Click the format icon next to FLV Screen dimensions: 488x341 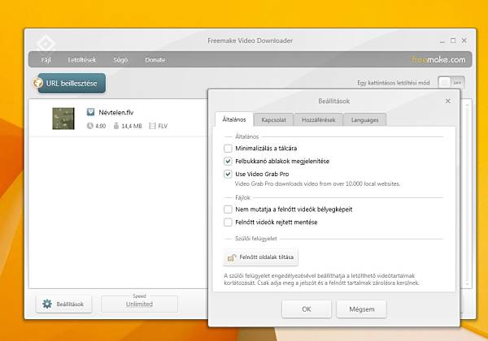tap(151, 126)
